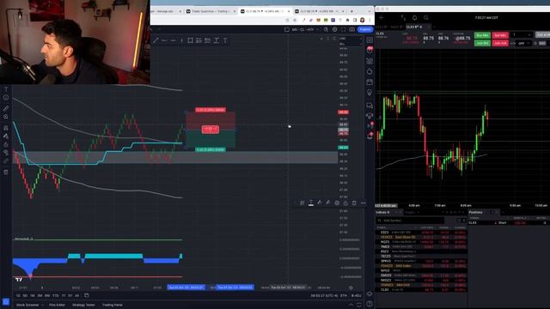Collapse the bottom panel with chevron arrow
The height and width of the screenshot is (309, 550).
(x=351, y=305)
